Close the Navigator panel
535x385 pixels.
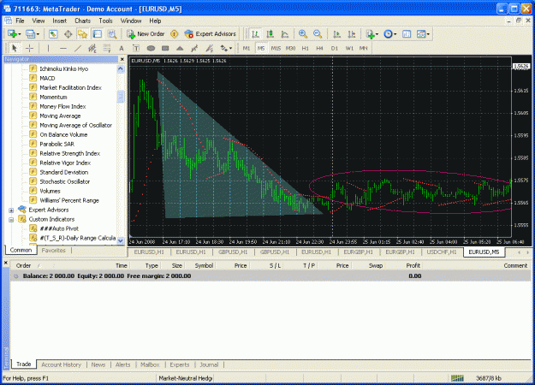122,59
